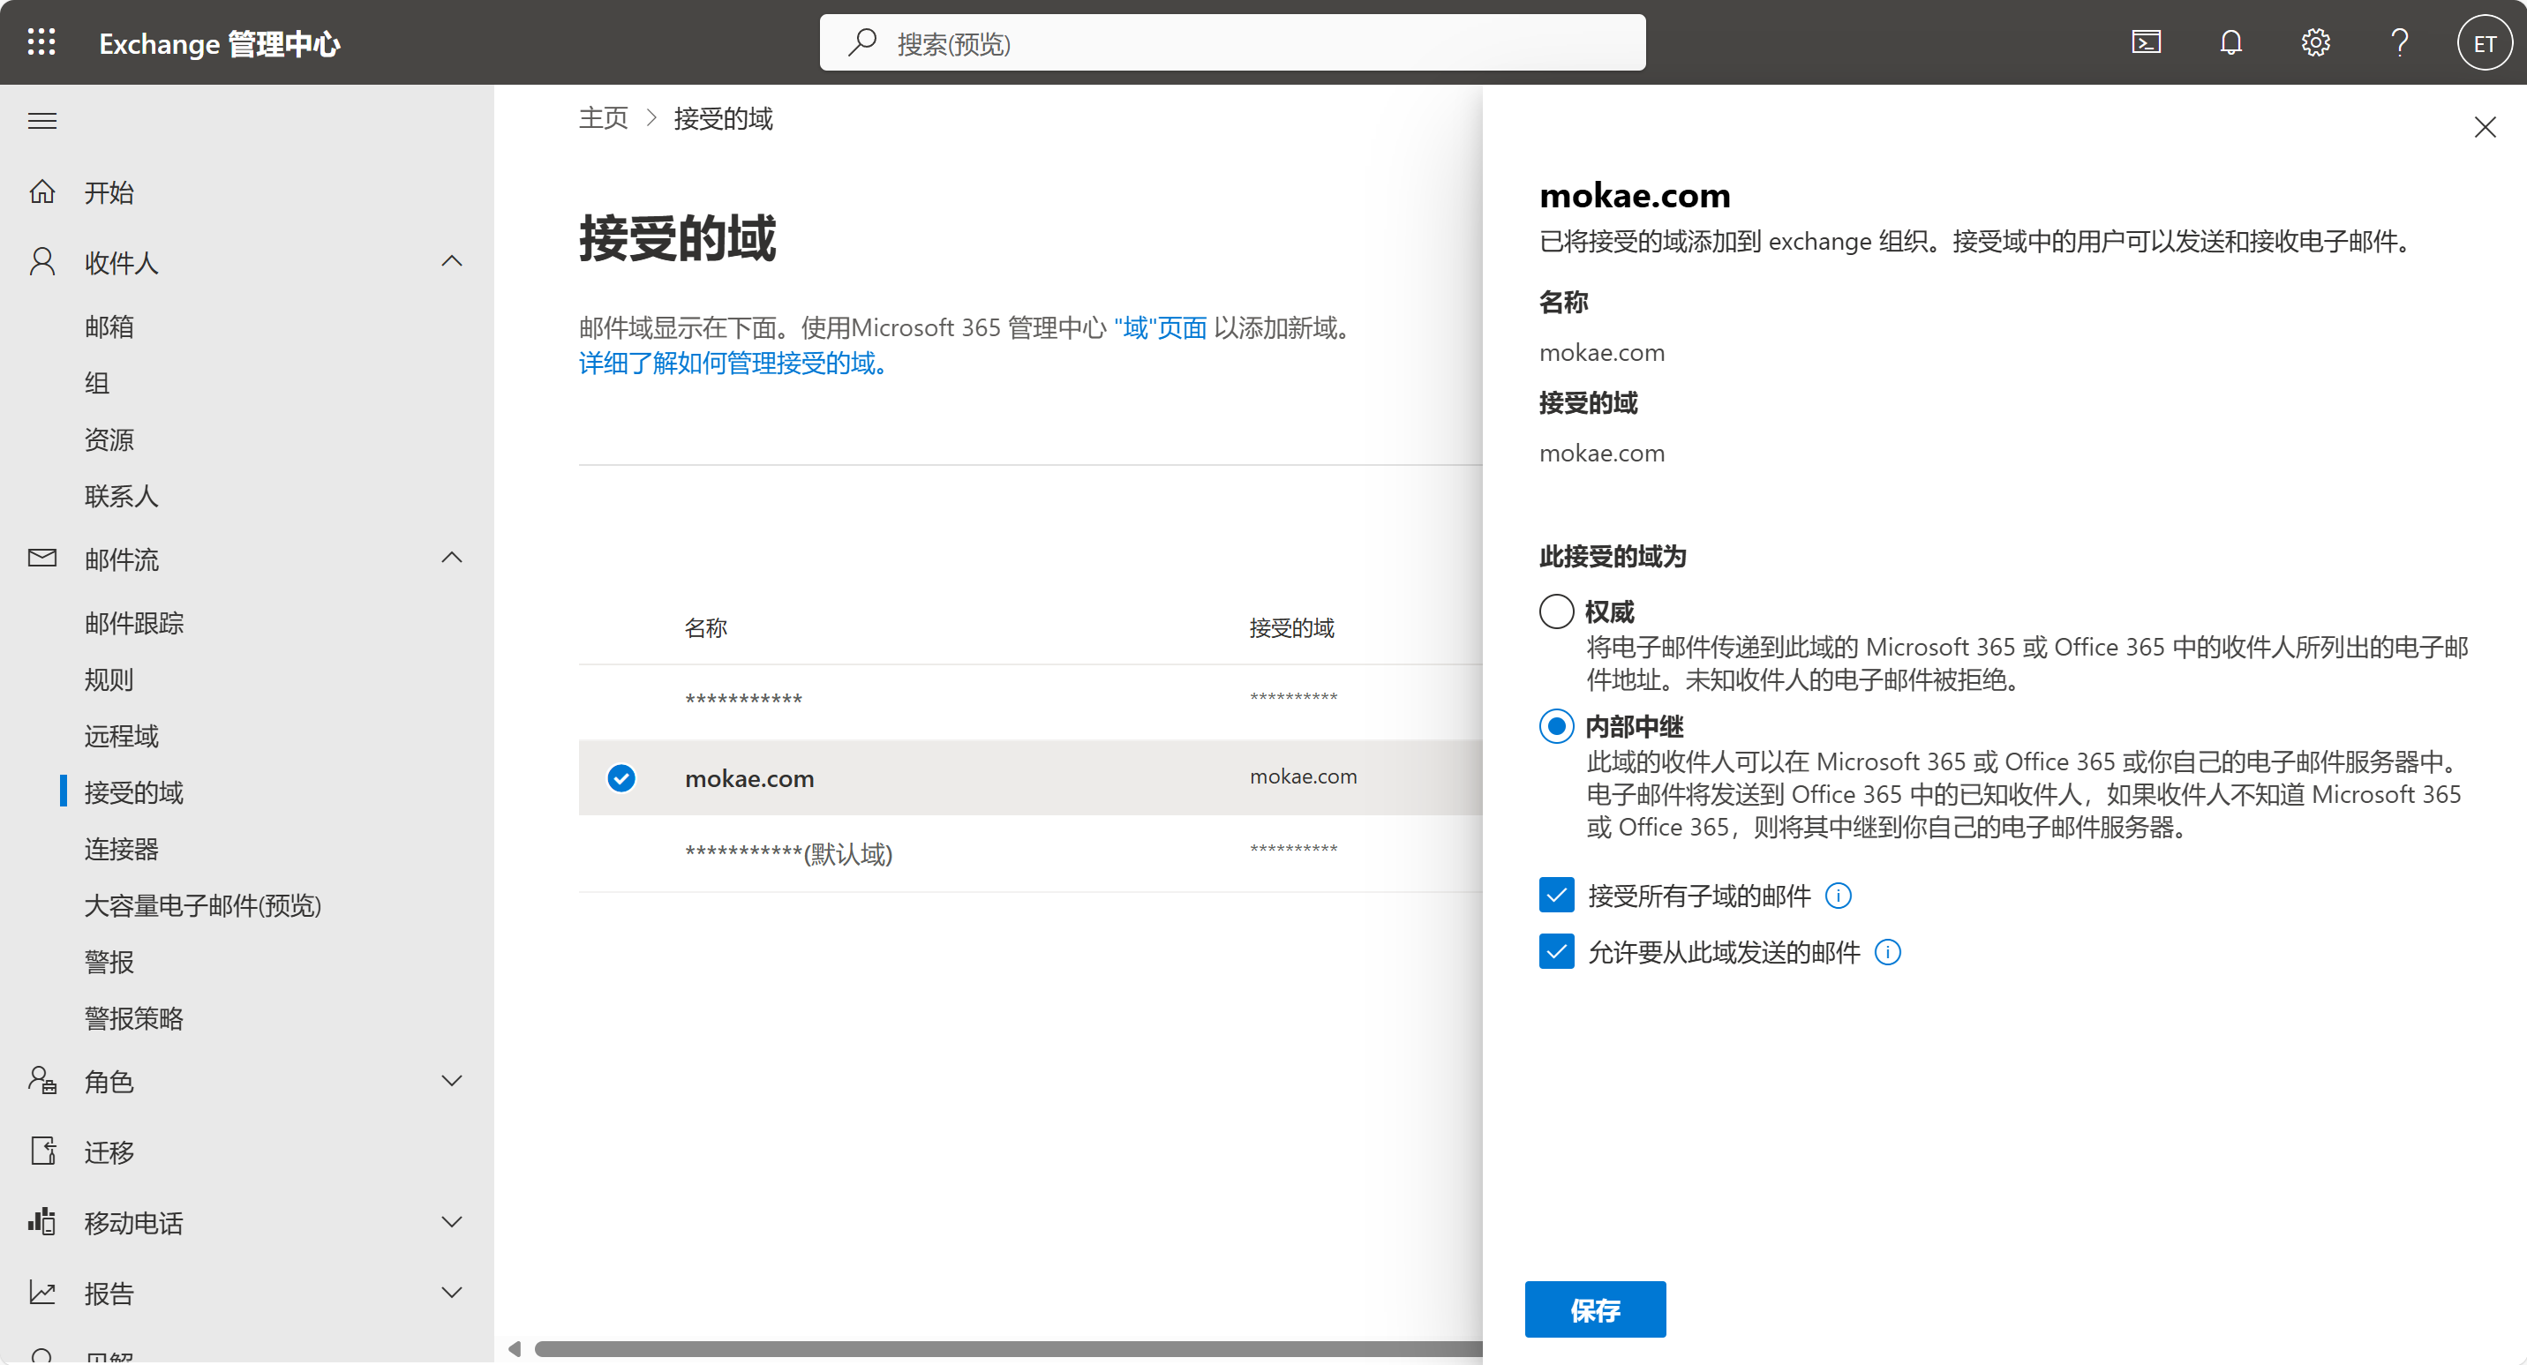This screenshot has width=2527, height=1365.
Task: Click 开始 label in the sidebar
Action: click(109, 192)
